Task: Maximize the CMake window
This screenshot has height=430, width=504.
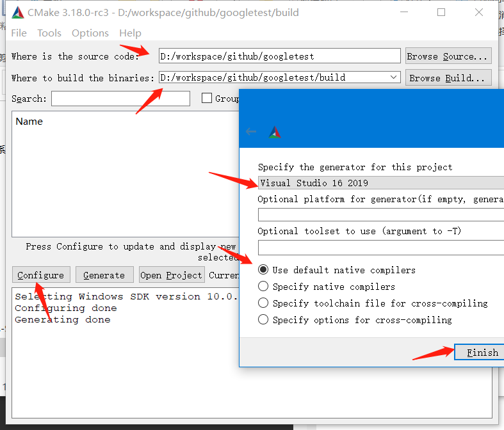Action: pyautogui.click(x=441, y=12)
